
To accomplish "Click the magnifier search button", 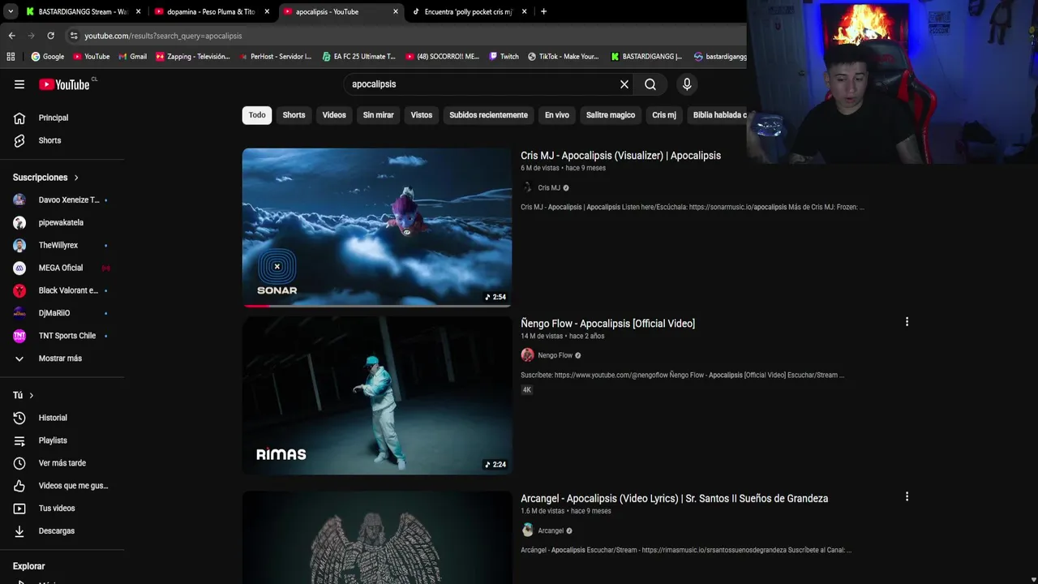I will click(650, 84).
